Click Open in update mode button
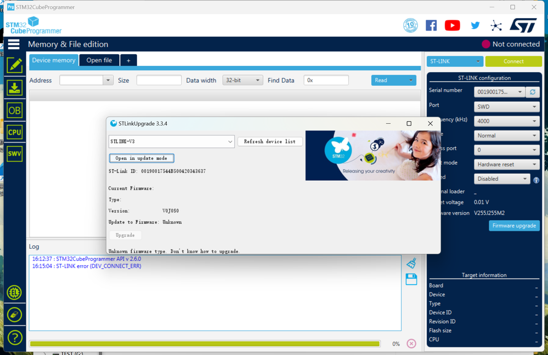This screenshot has height=355, width=548. point(141,158)
